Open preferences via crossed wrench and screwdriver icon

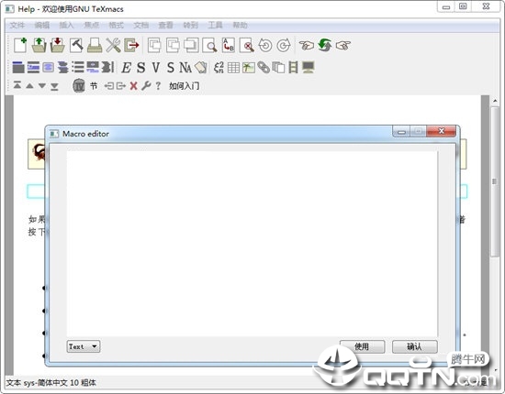point(113,45)
